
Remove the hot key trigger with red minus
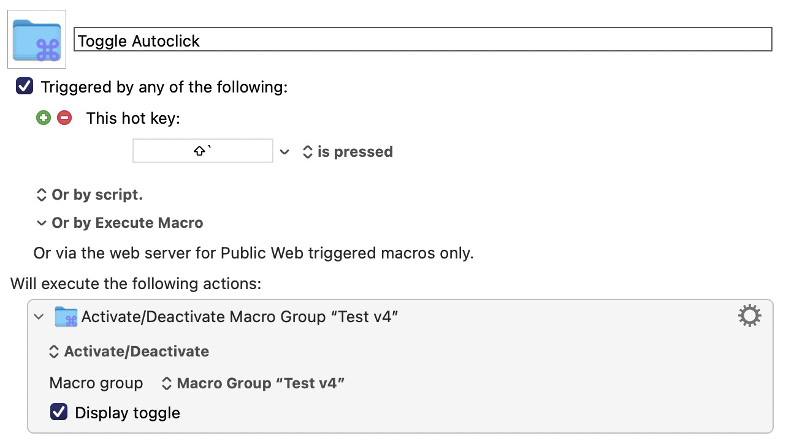click(64, 118)
